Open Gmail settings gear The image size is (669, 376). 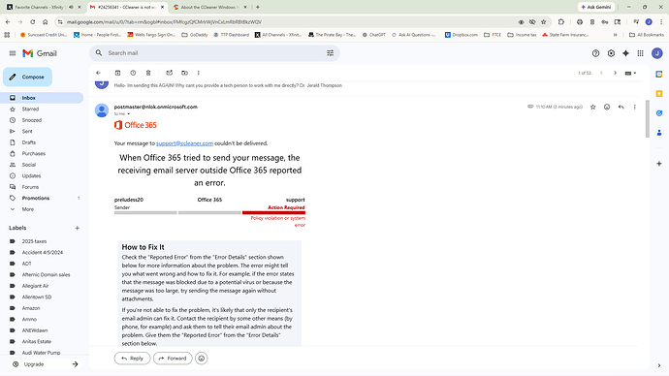(x=611, y=53)
